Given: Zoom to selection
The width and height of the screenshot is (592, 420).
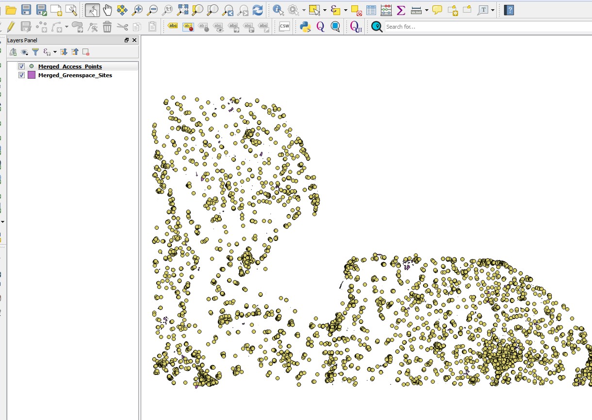Looking at the screenshot, I should coord(197,10).
